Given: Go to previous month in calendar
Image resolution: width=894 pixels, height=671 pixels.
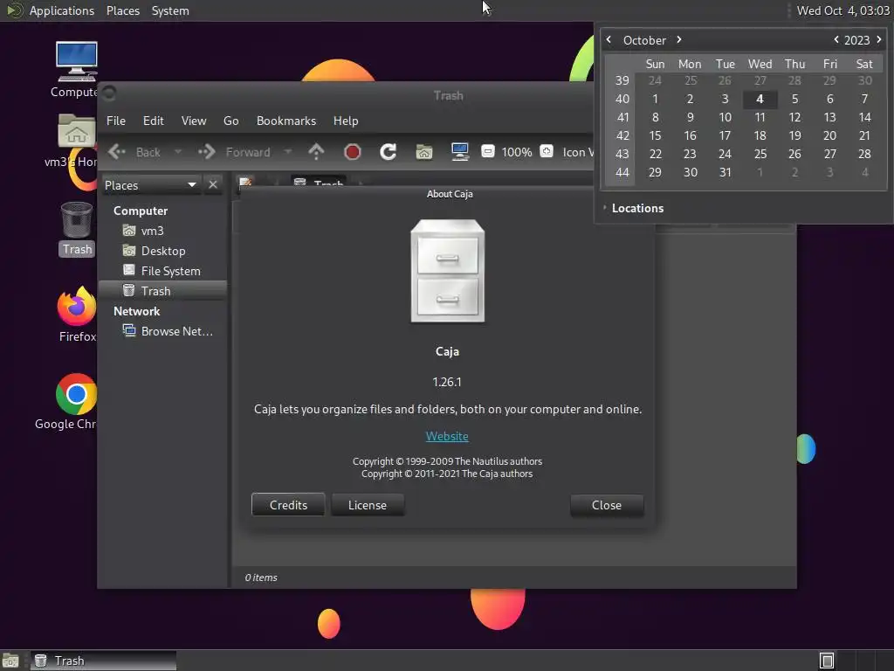Looking at the screenshot, I should pos(609,39).
